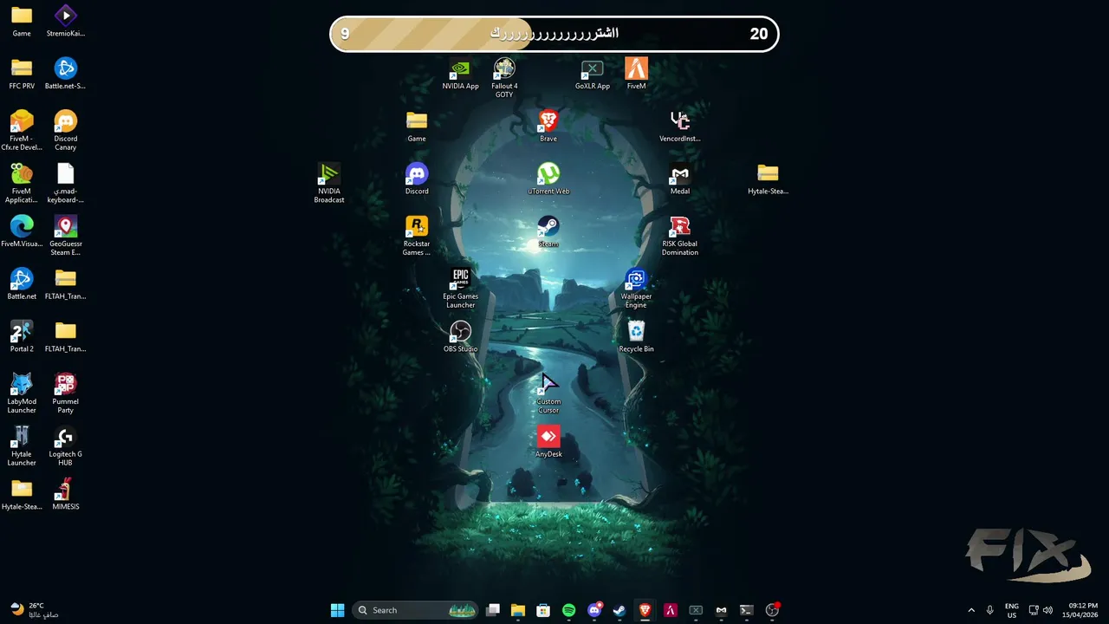Image resolution: width=1109 pixels, height=624 pixels.
Task: Select the mad-keyboard text file
Action: coord(66,184)
